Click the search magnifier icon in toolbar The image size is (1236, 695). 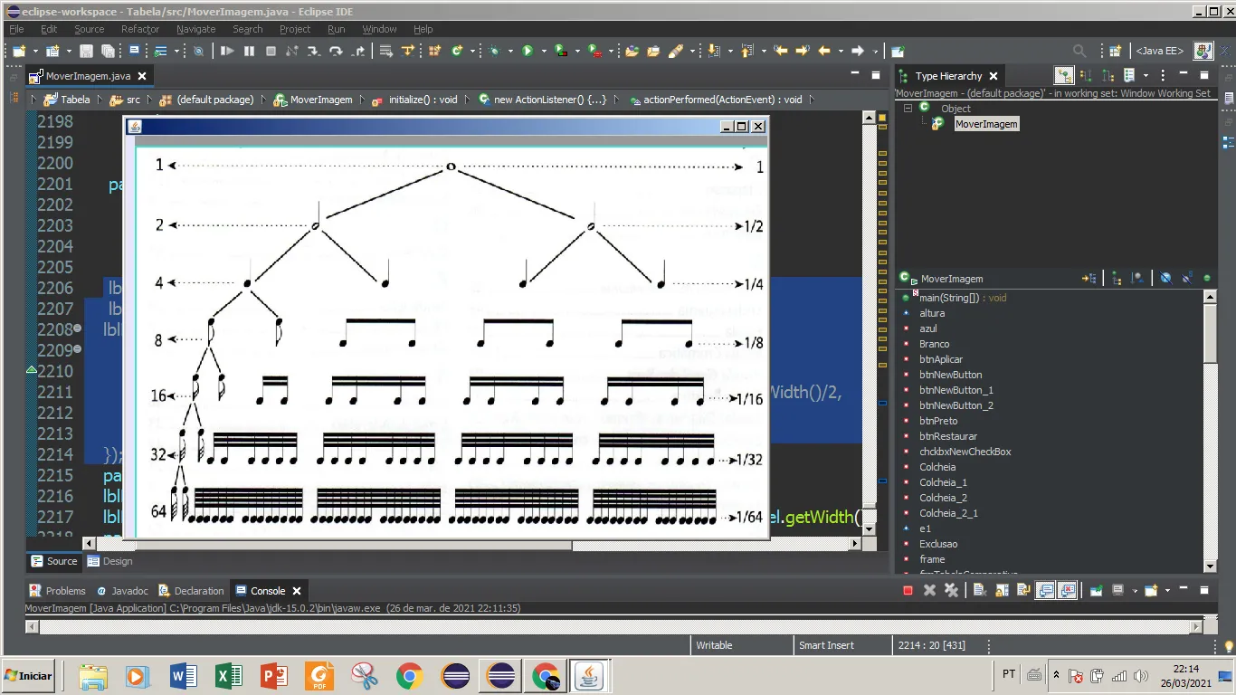point(1079,52)
